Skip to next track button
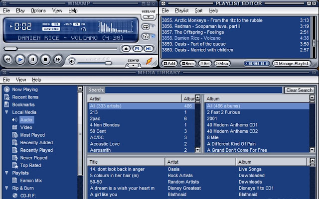Viewport: 319px width, 199px height. pos(58,59)
